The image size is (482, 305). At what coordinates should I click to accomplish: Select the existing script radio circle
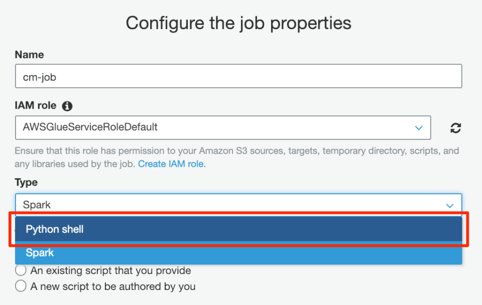pos(21,270)
